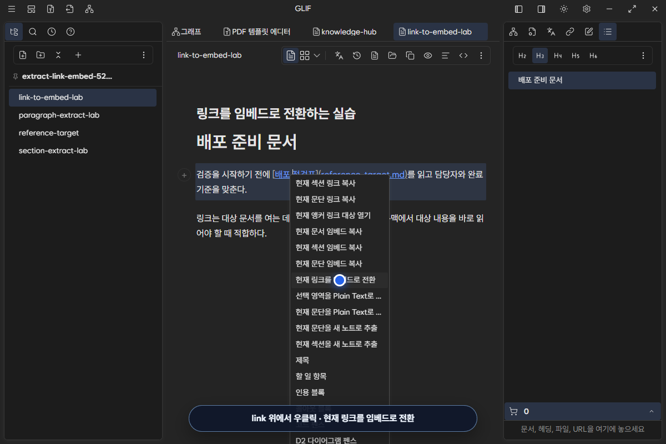The width and height of the screenshot is (666, 444).
Task: Open edit note icon in right panel
Action: pos(589,32)
